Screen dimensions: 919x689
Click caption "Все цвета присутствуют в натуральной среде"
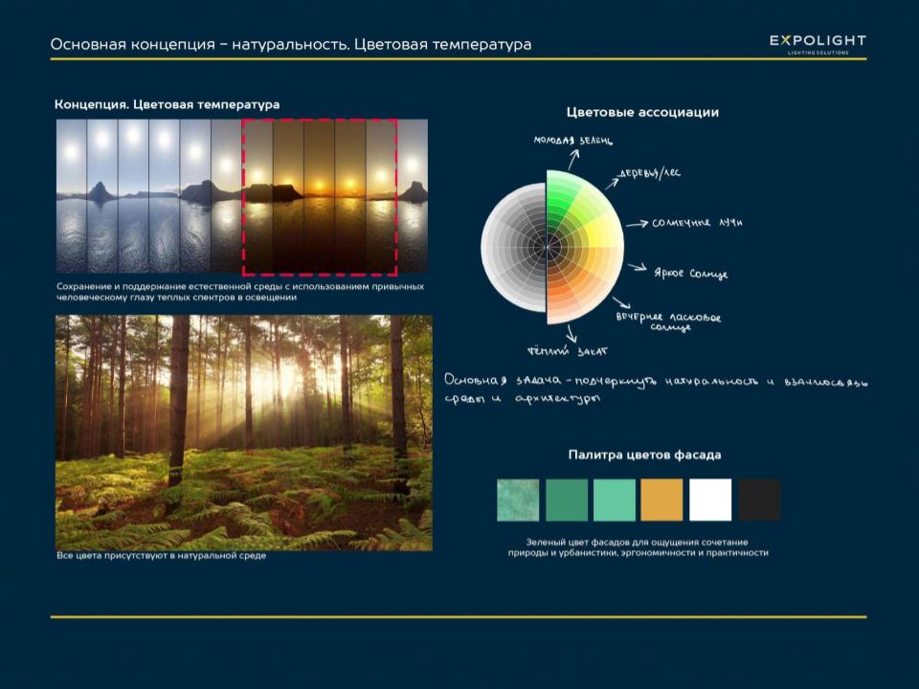pyautogui.click(x=161, y=556)
